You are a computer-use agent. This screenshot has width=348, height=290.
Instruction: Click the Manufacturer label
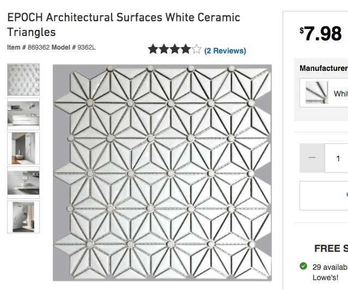[323, 69]
